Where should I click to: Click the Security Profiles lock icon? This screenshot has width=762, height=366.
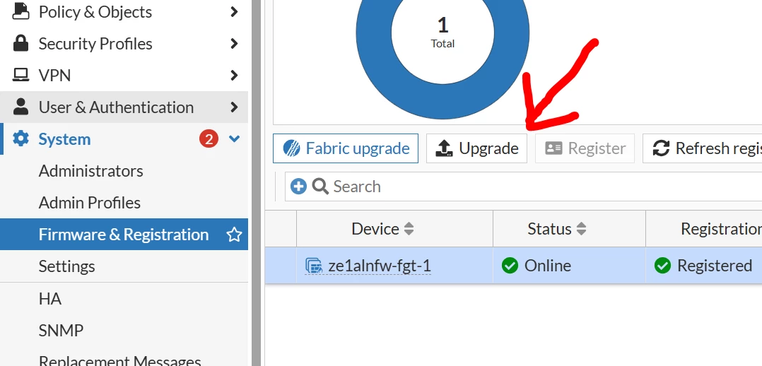[20, 43]
